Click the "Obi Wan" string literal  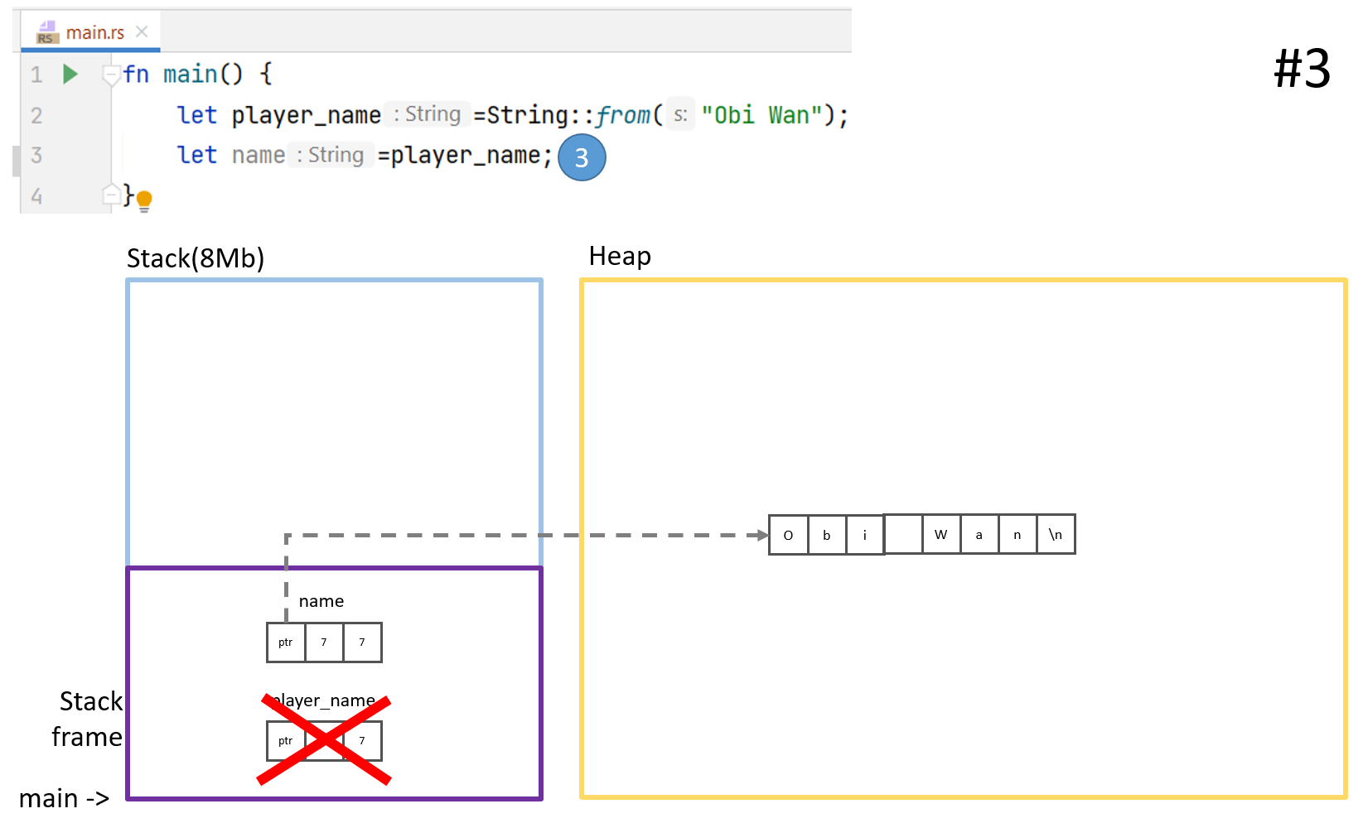[762, 115]
